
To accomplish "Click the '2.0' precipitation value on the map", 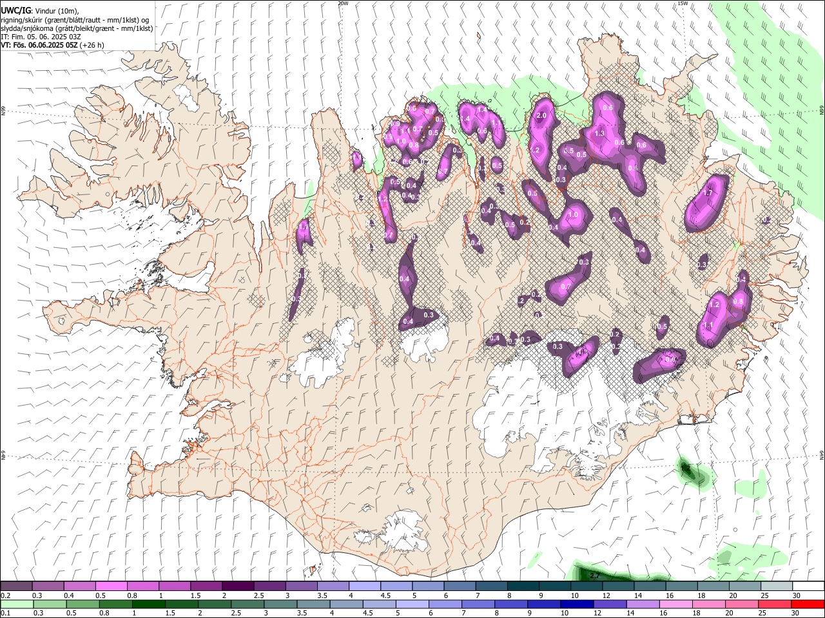I will [541, 115].
